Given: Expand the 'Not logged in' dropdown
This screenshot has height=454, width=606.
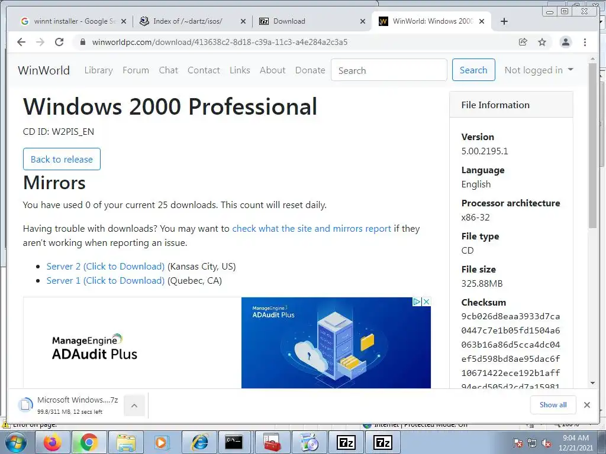Looking at the screenshot, I should [539, 70].
